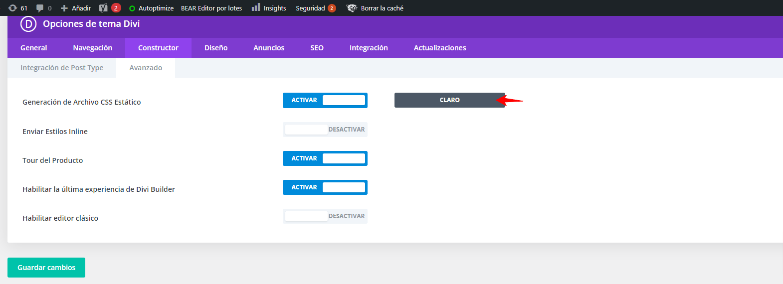Open the General tab

(x=34, y=48)
